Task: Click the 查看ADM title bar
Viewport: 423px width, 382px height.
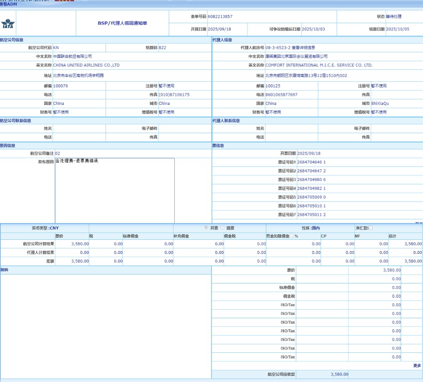Action: coord(9,4)
